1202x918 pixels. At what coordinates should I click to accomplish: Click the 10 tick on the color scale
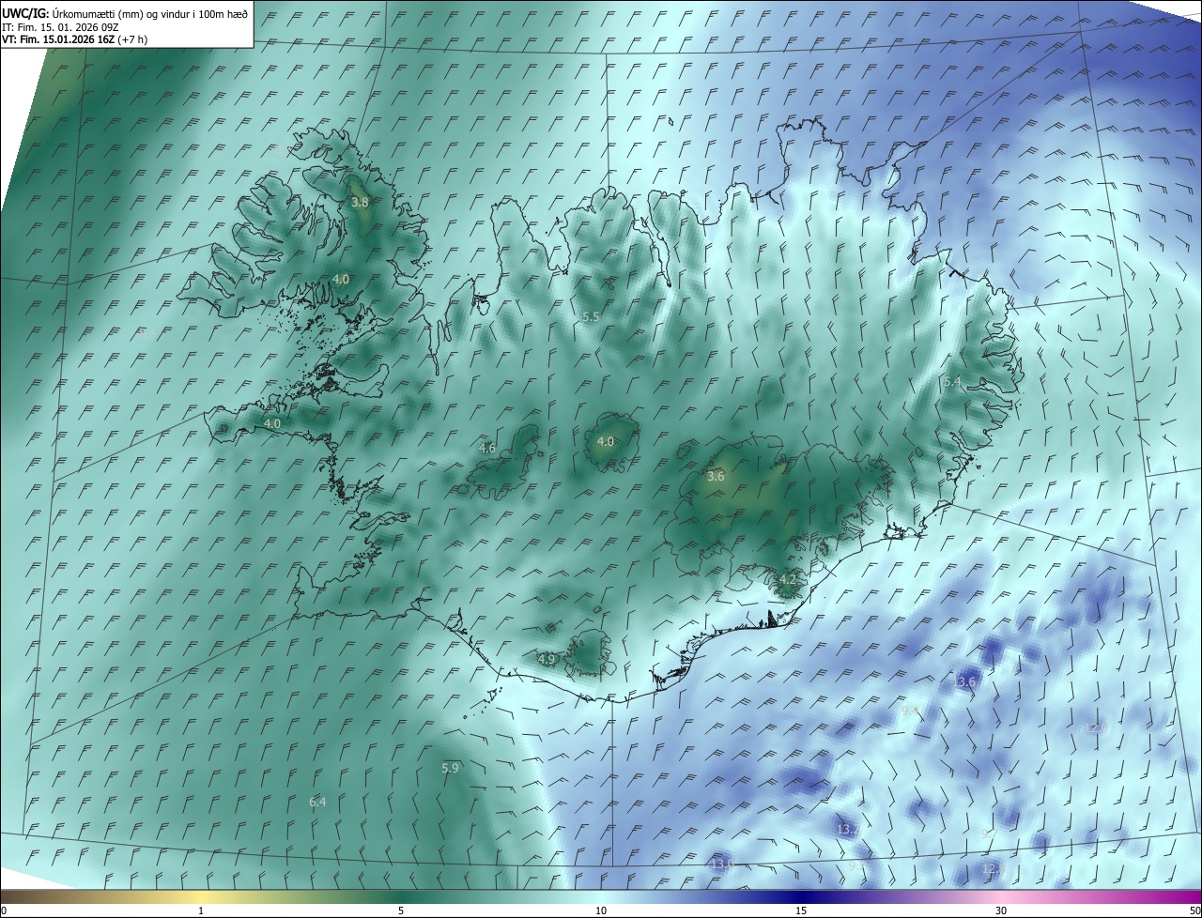pyautogui.click(x=601, y=910)
